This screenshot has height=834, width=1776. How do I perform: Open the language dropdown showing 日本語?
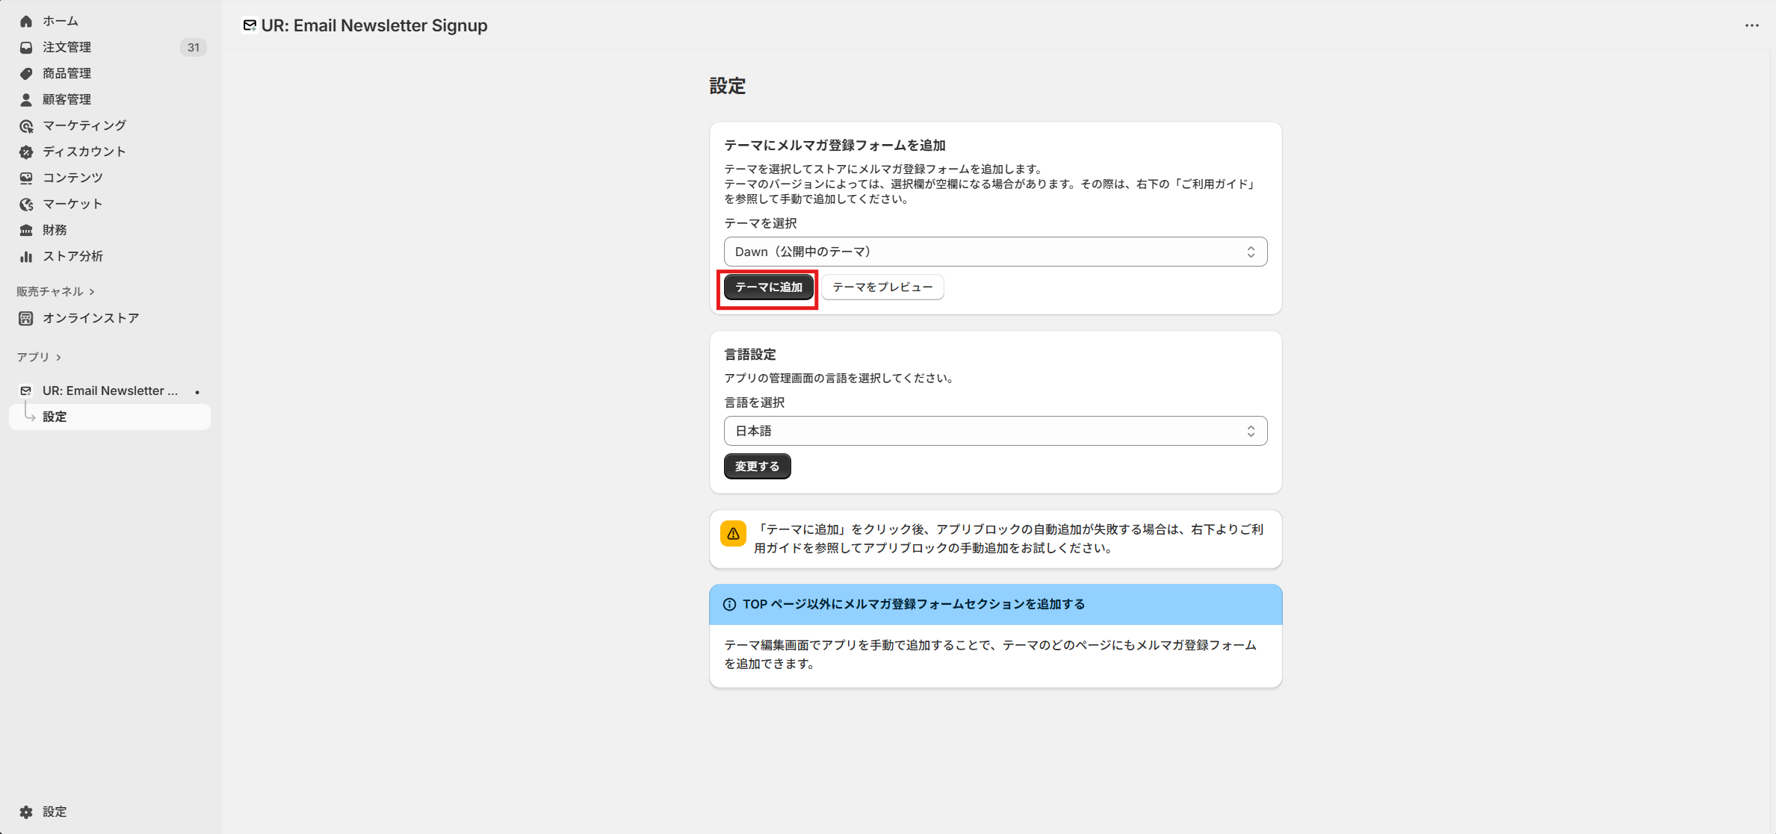[994, 431]
